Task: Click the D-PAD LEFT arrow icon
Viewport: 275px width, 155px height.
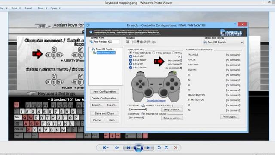Action: click(x=131, y=56)
